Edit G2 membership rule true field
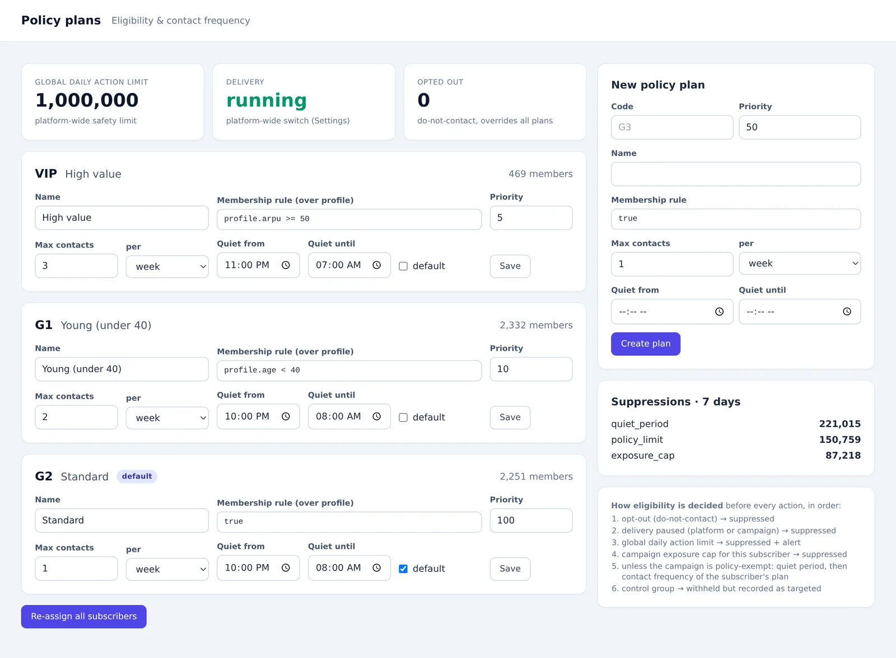This screenshot has width=896, height=658. 349,522
